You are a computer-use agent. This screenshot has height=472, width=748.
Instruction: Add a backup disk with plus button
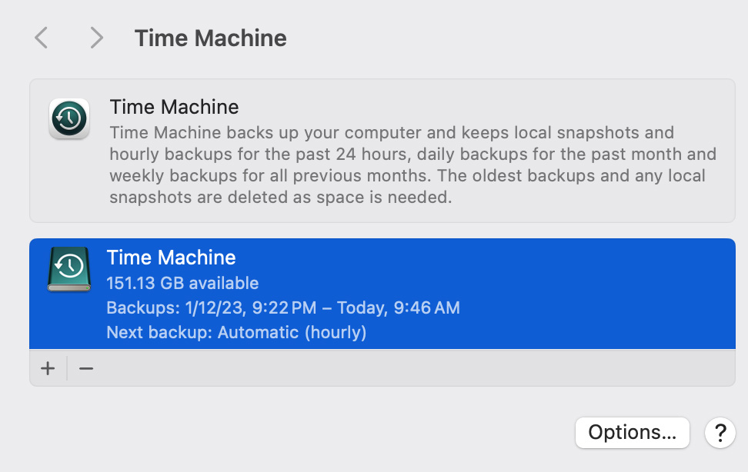[48, 368]
